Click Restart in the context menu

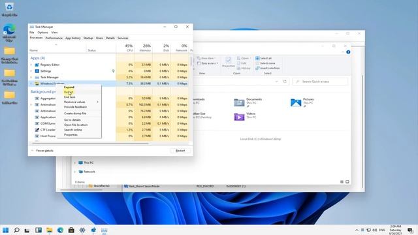pos(69,92)
